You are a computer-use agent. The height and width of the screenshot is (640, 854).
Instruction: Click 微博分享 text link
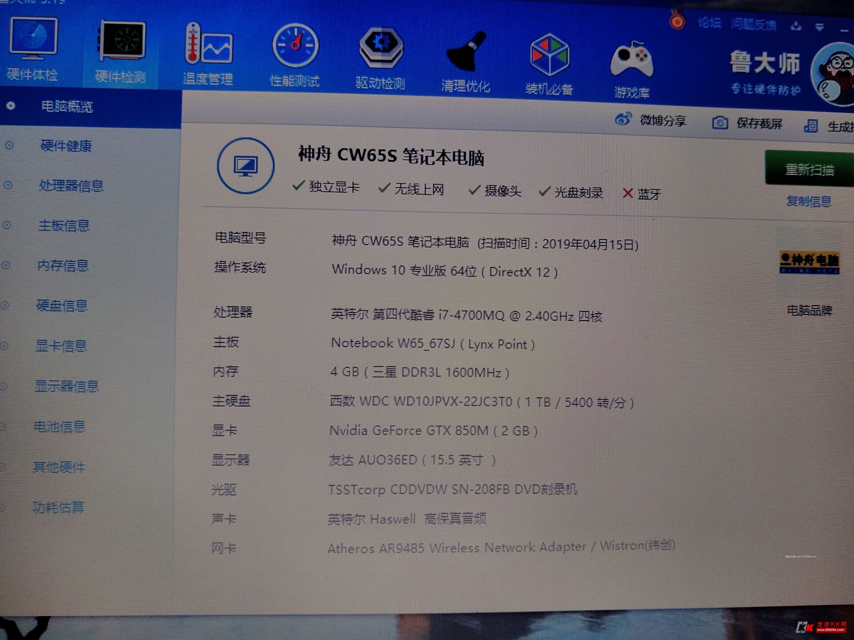[x=663, y=120]
